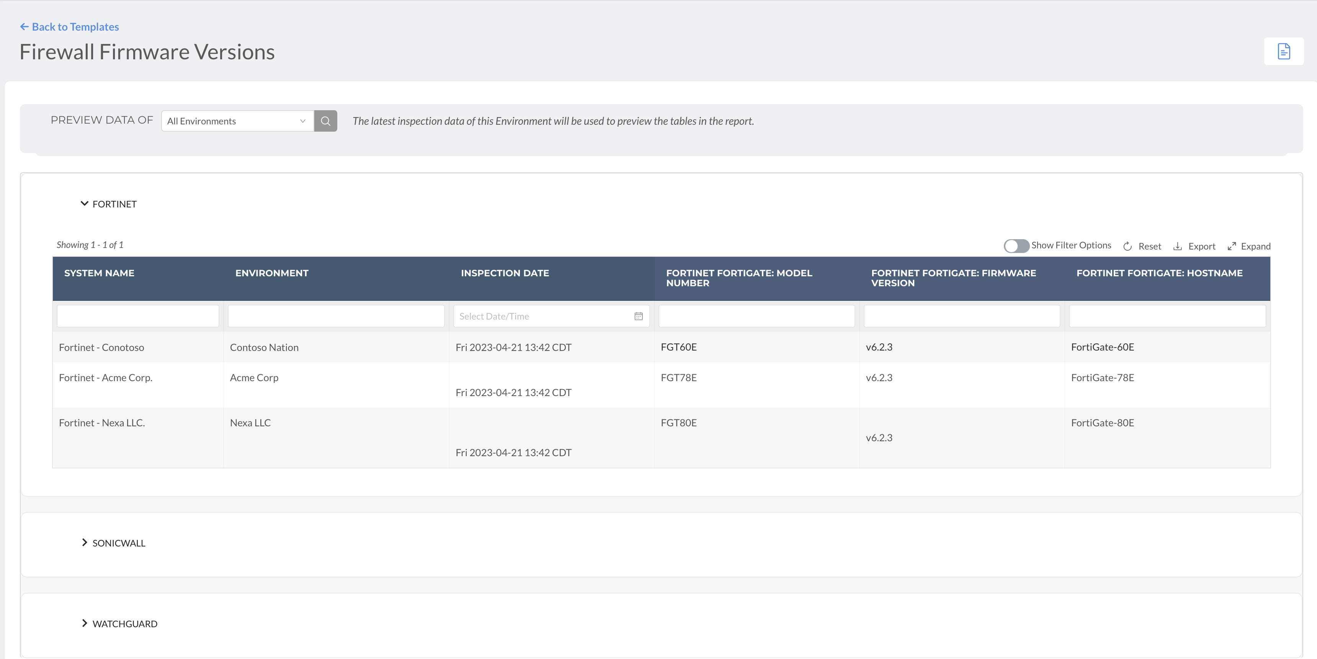The width and height of the screenshot is (1317, 659).
Task: Click the Expand arrows icon
Action: coord(1232,246)
